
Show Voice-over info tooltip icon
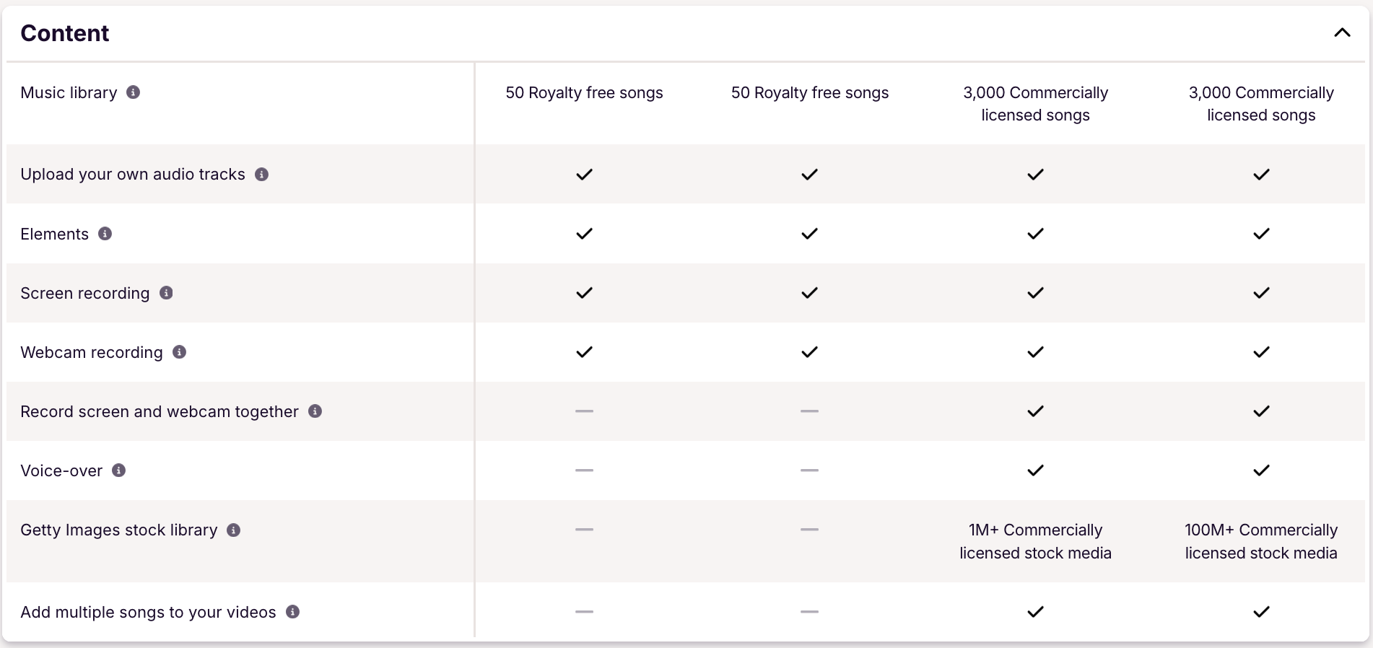pos(118,470)
